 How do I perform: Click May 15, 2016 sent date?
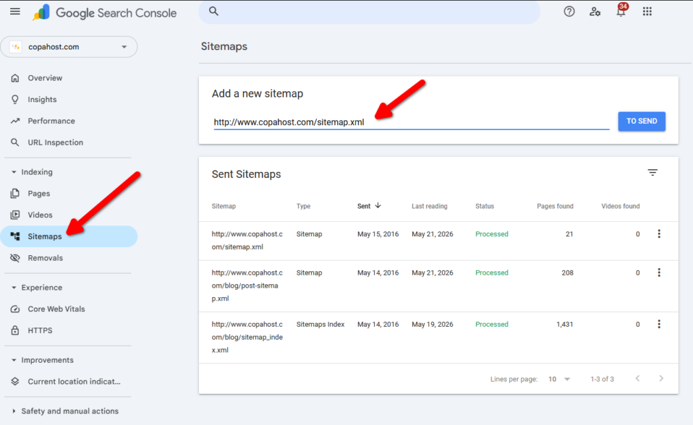[378, 234]
